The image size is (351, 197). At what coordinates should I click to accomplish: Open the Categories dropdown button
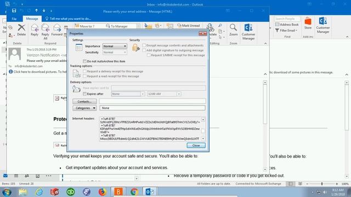pyautogui.click(x=84, y=108)
